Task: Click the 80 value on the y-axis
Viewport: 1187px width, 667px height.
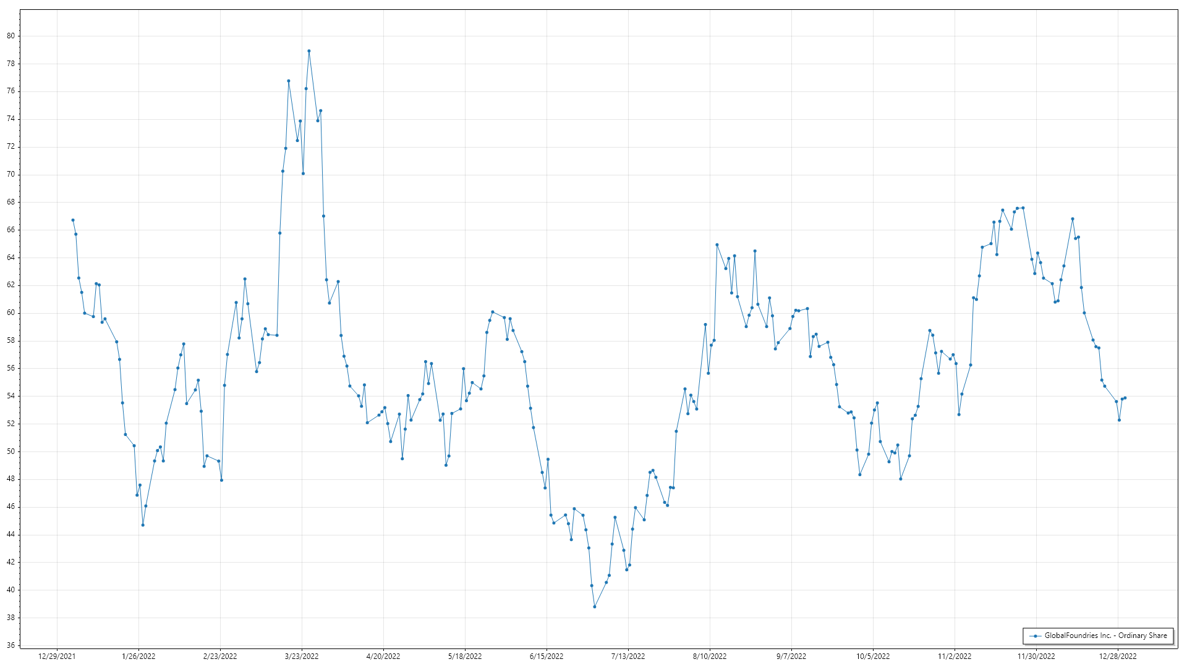Action: point(11,36)
